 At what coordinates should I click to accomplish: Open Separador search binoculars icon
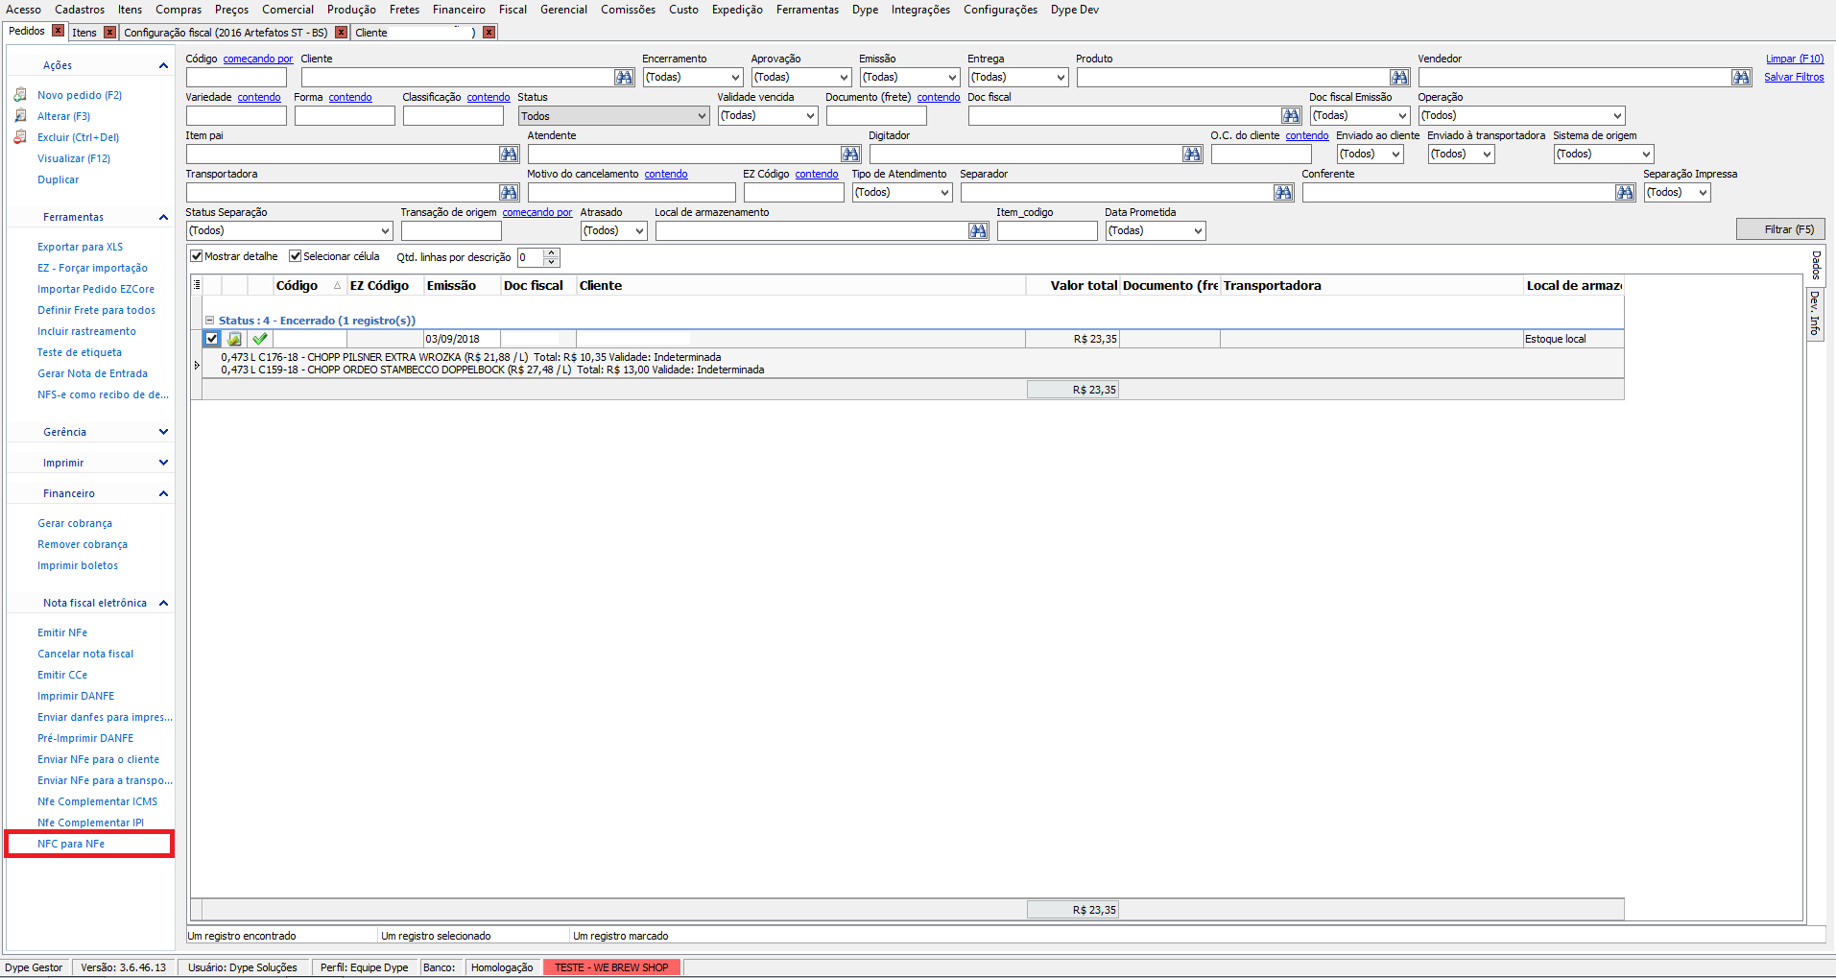(x=1283, y=192)
